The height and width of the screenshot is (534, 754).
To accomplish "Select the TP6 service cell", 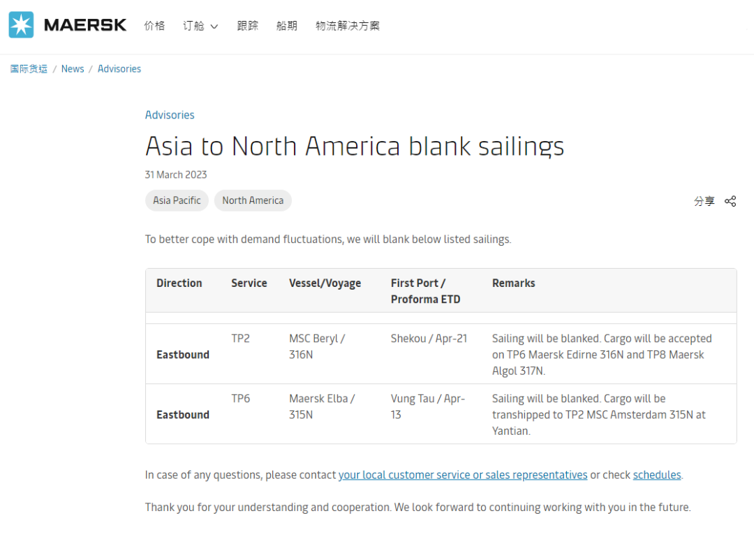I will pyautogui.click(x=240, y=399).
